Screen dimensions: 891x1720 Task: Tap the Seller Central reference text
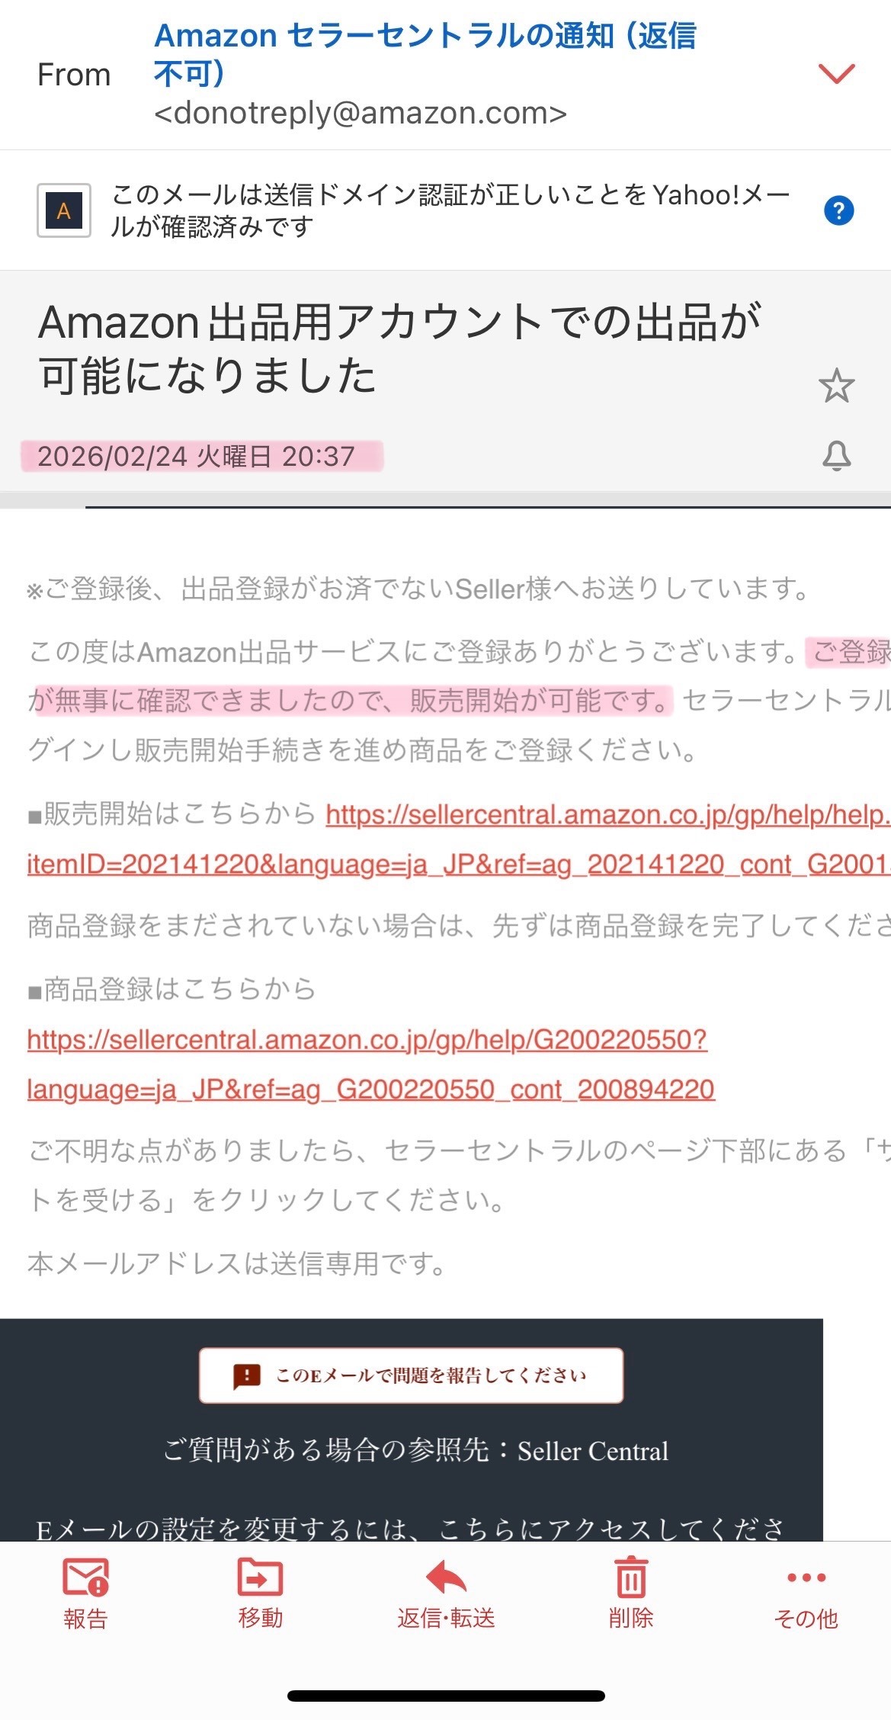coord(593,1450)
